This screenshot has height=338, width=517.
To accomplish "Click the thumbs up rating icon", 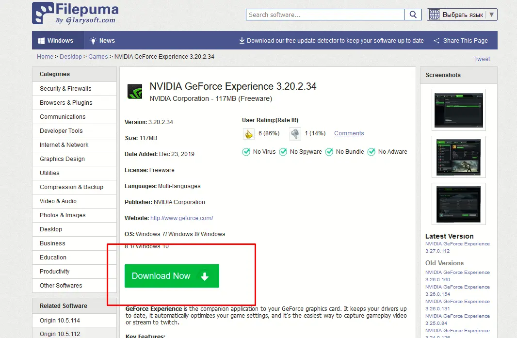I will (249, 134).
